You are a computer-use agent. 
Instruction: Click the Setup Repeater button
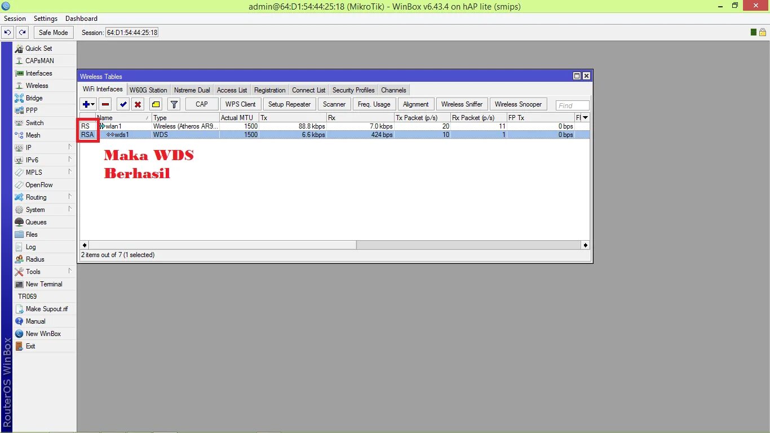point(289,104)
